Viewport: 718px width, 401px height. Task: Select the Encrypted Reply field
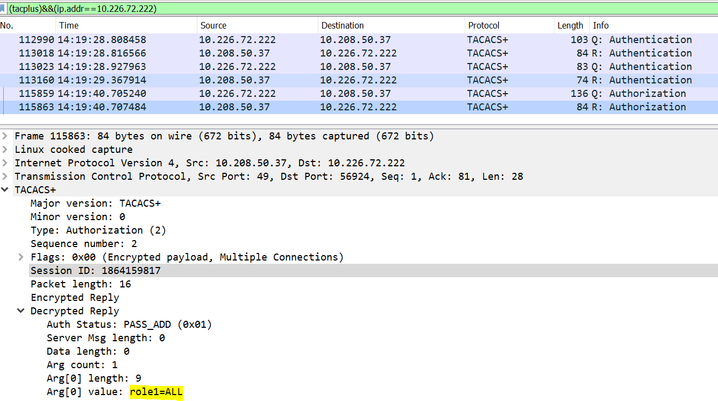[75, 298]
